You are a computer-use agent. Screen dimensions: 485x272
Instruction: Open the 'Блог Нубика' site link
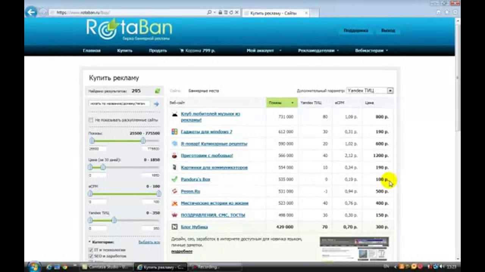coord(194,227)
